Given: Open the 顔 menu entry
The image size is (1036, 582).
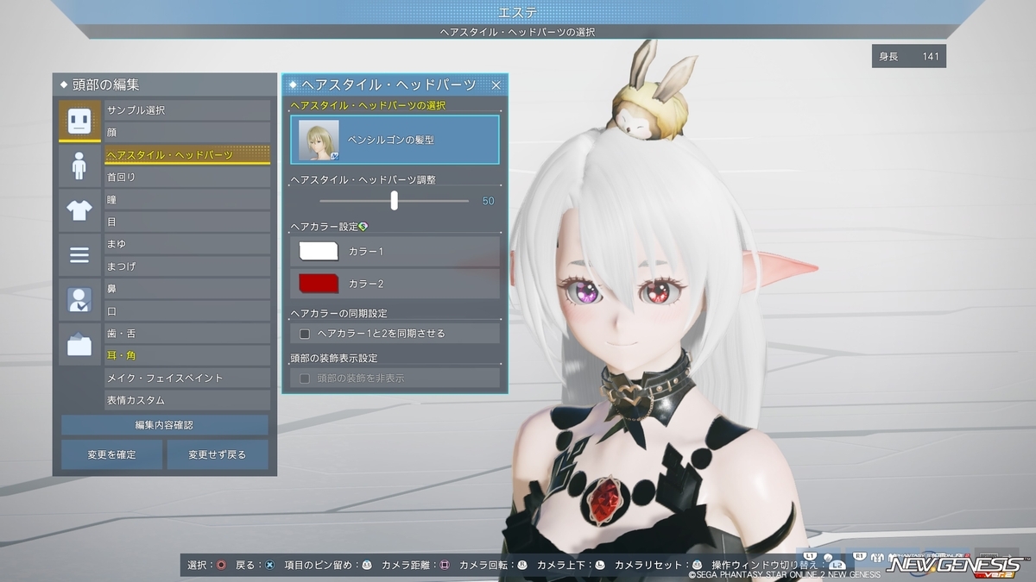Looking at the screenshot, I should click(187, 132).
